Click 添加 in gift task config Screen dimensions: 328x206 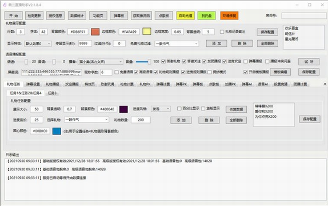[x=181, y=120]
